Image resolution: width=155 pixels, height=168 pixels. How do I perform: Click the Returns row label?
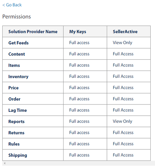coord(16,133)
